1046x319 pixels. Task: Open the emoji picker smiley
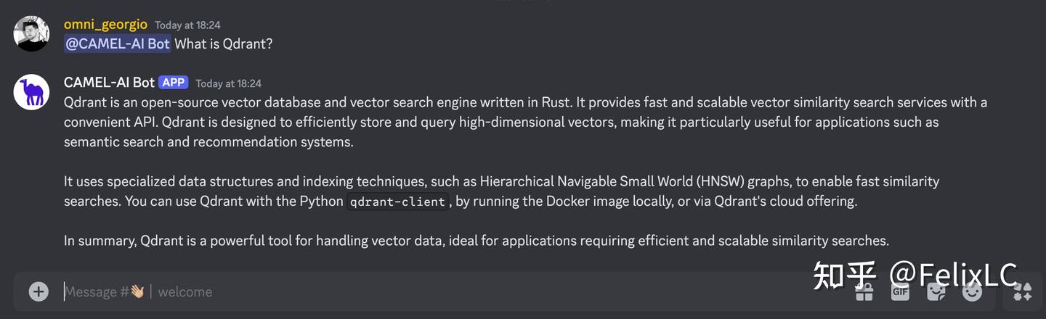click(x=972, y=291)
